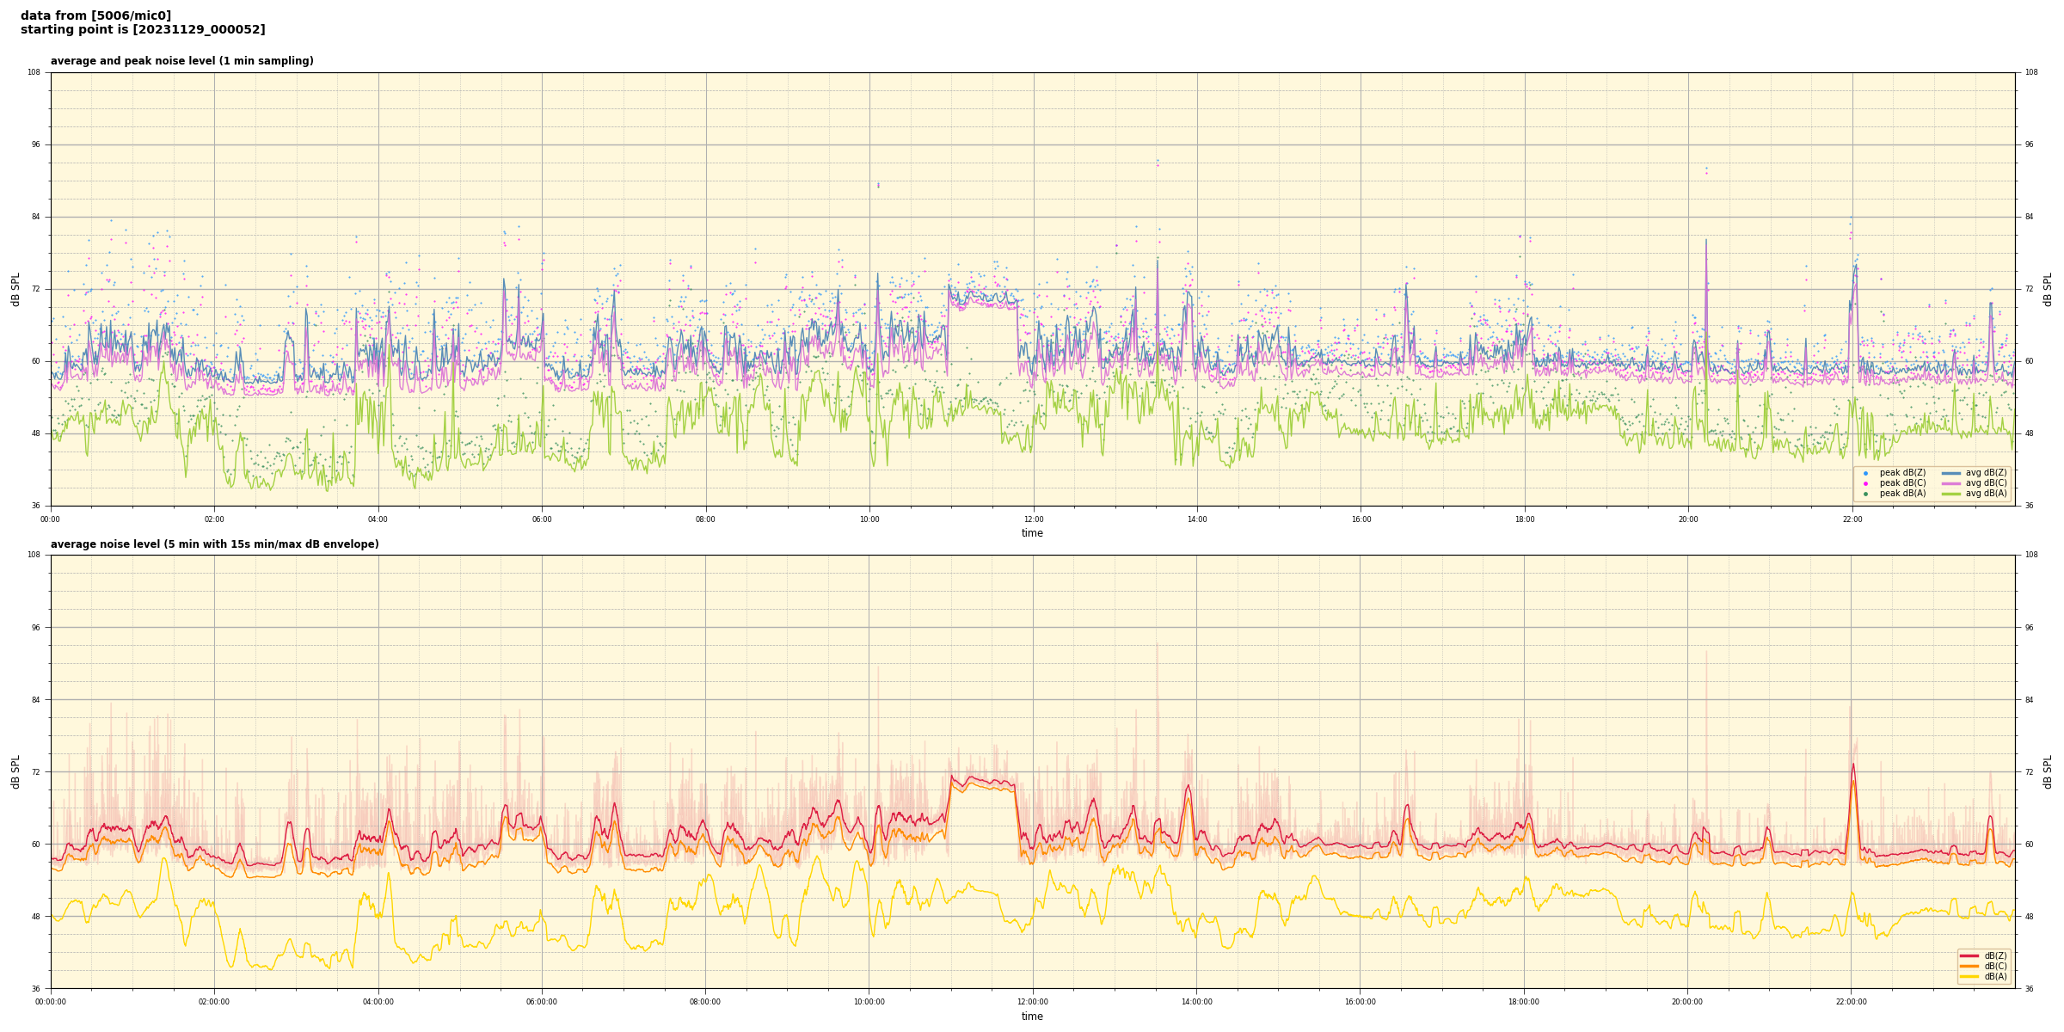Click the magenta peak dB(C) legend dot
The width and height of the screenshot is (2064, 1032).
(1865, 483)
